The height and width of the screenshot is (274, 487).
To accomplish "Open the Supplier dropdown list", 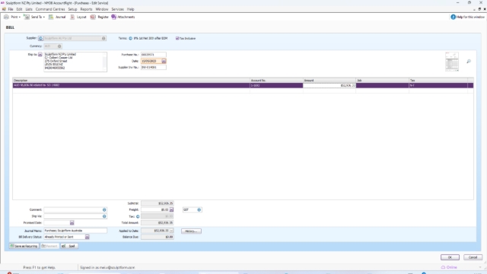I will pos(103,39).
